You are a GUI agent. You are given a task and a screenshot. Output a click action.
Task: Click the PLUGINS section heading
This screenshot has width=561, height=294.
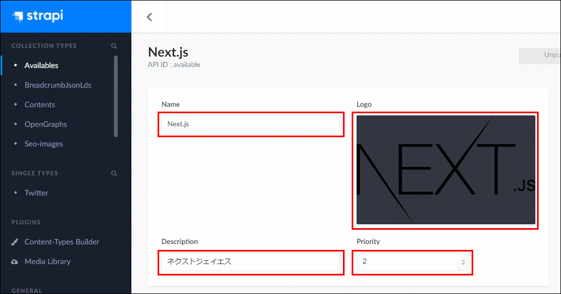(26, 222)
